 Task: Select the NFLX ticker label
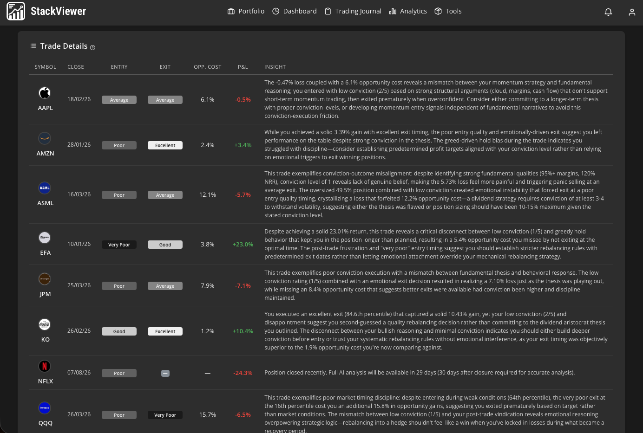click(x=46, y=381)
